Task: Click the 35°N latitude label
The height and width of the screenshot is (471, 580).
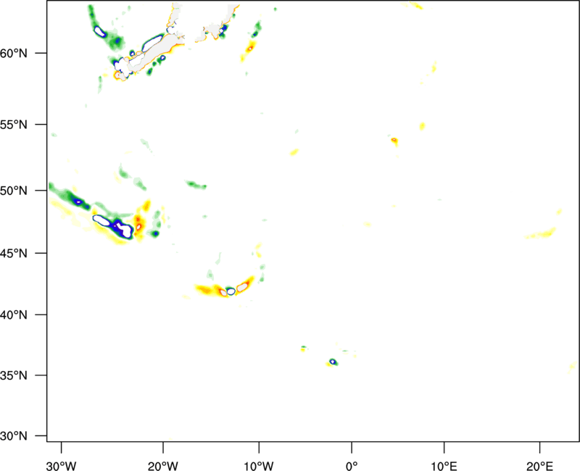Action: tap(14, 375)
